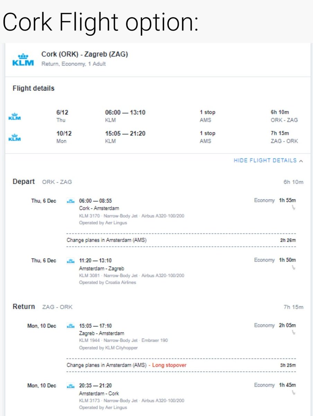This screenshot has height=416, width=313.
Task: Click the seat icon under the 1h 55m duration
Action: pos(294,208)
